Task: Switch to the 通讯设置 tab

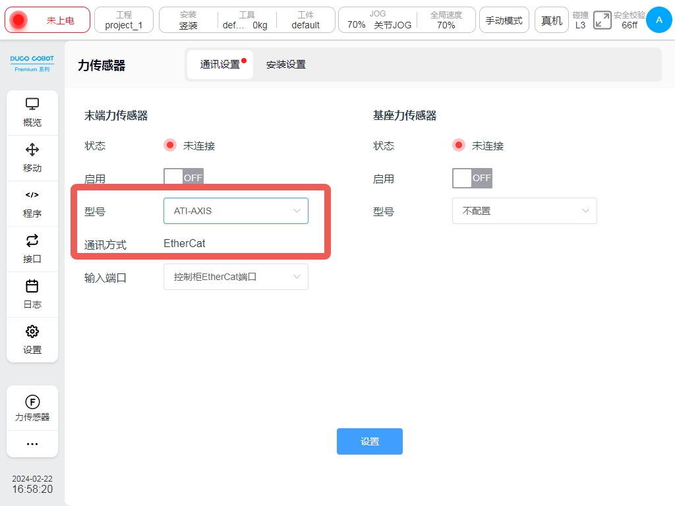Action: click(220, 65)
